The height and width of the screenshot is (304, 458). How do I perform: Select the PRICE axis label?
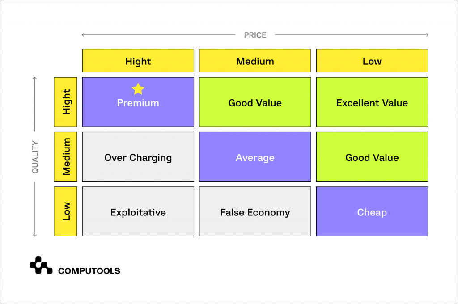[x=255, y=35]
